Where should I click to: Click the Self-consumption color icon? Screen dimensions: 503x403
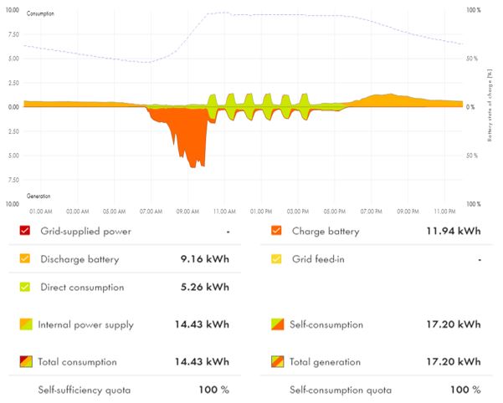[277, 324]
